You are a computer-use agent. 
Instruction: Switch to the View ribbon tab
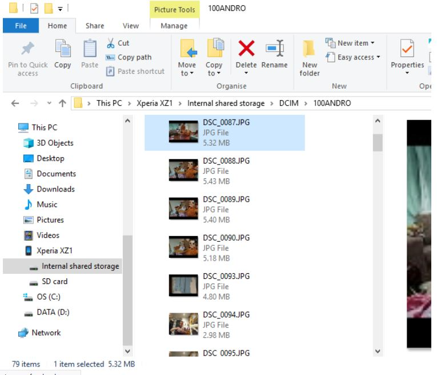pos(131,26)
